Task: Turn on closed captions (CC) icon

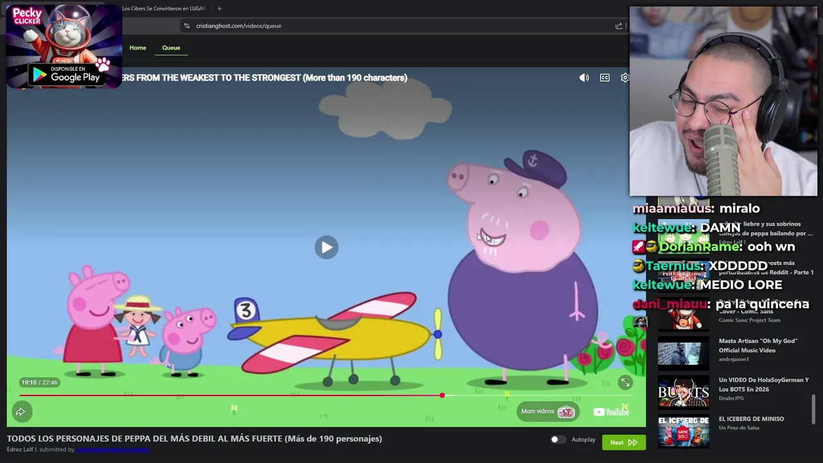Action: (604, 77)
